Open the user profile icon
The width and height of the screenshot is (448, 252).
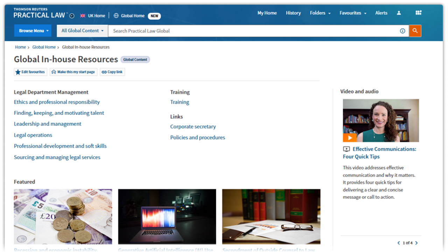coord(399,13)
